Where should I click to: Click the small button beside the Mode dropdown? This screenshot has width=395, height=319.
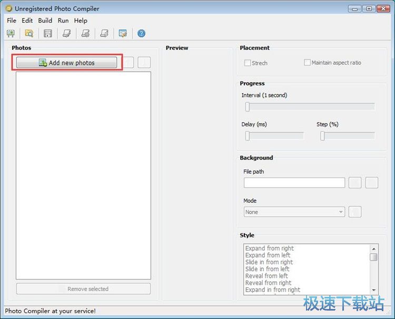(x=355, y=212)
